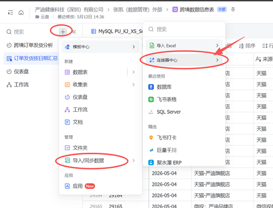Collapse the left sidebar with double-chevron icon

pyautogui.click(x=74, y=32)
